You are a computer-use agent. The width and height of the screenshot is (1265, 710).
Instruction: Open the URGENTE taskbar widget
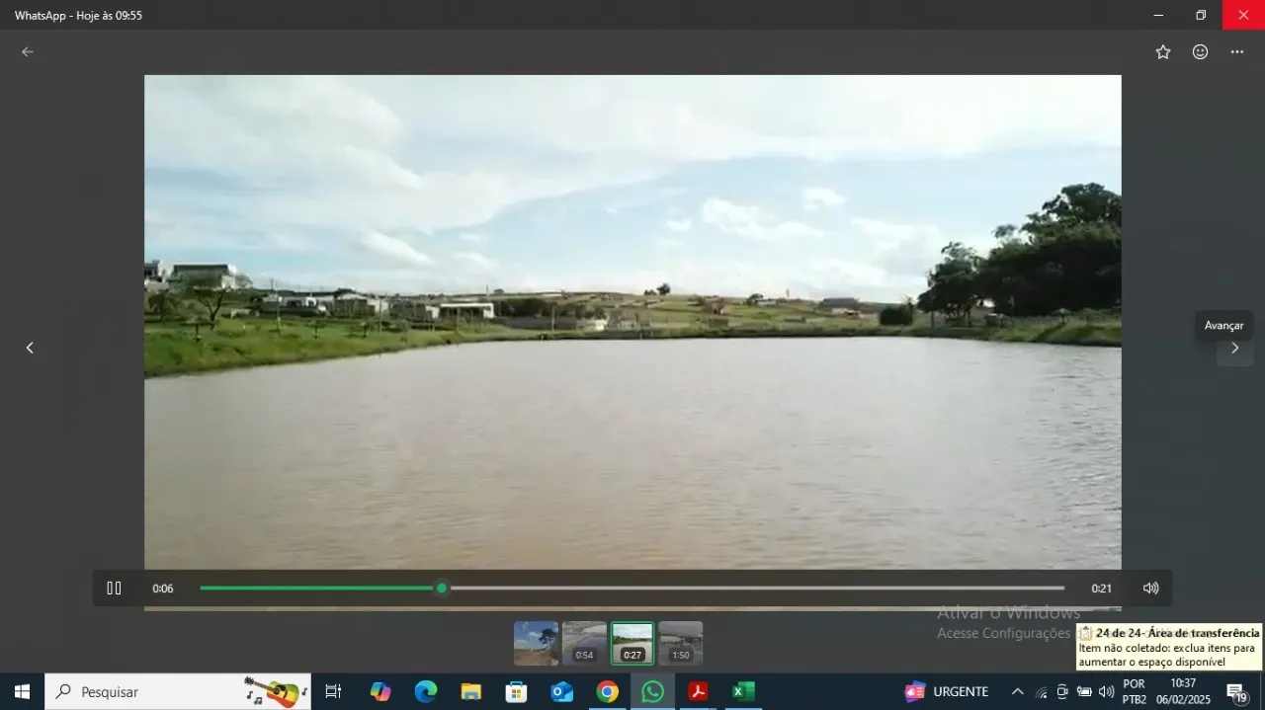(947, 691)
